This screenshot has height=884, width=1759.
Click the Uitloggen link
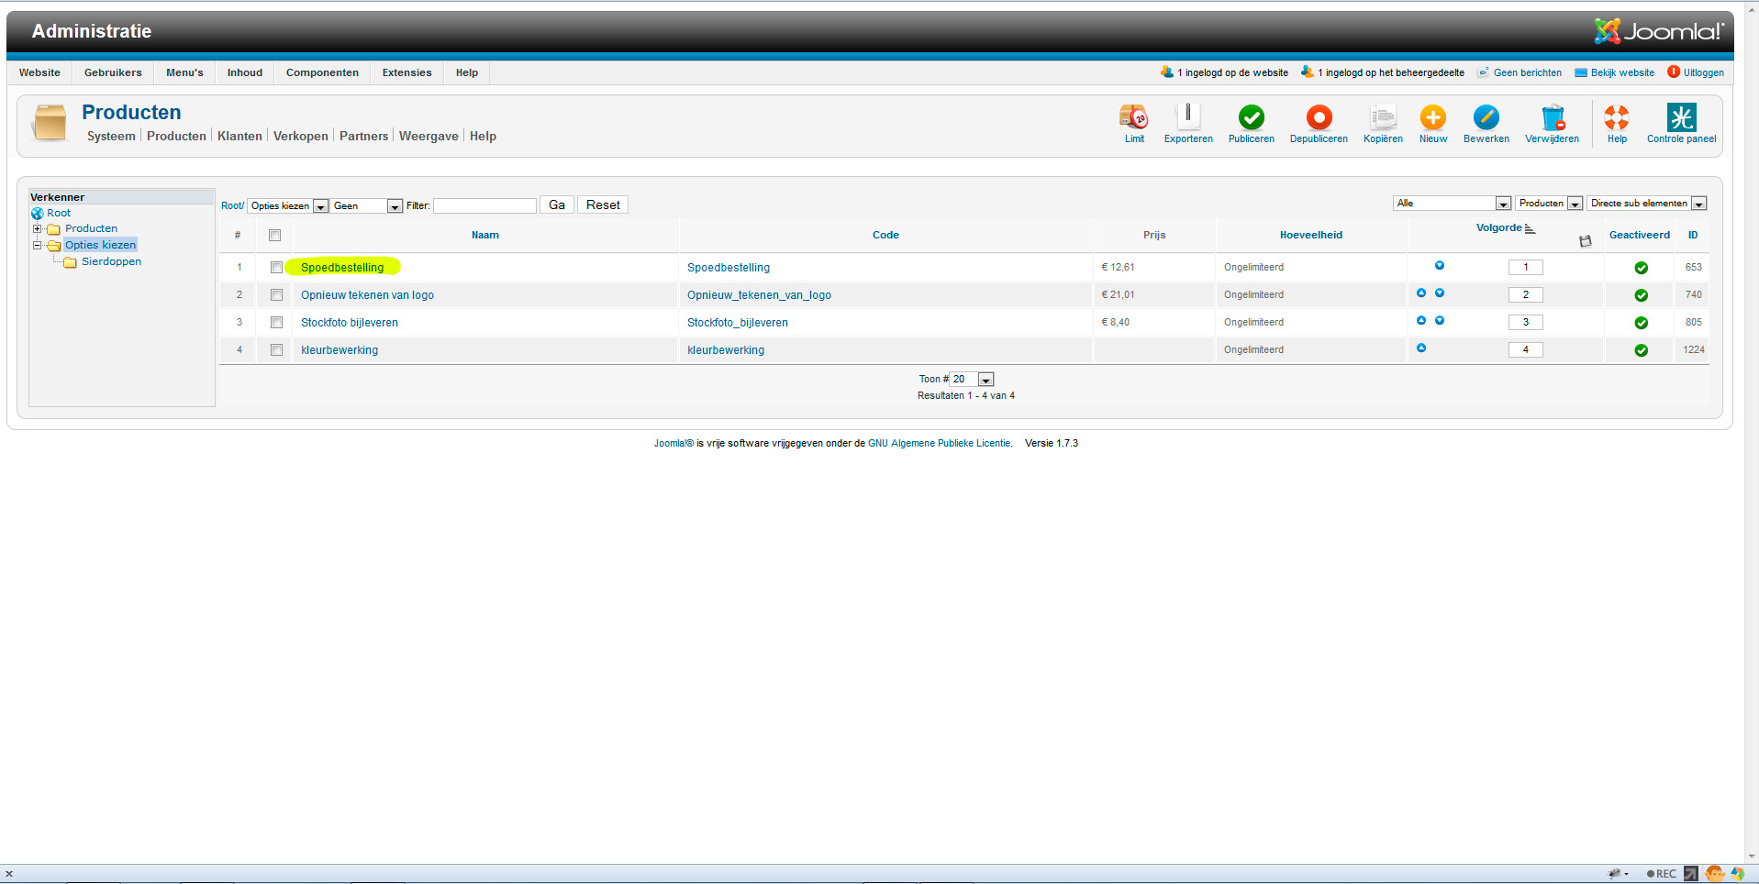point(1703,73)
